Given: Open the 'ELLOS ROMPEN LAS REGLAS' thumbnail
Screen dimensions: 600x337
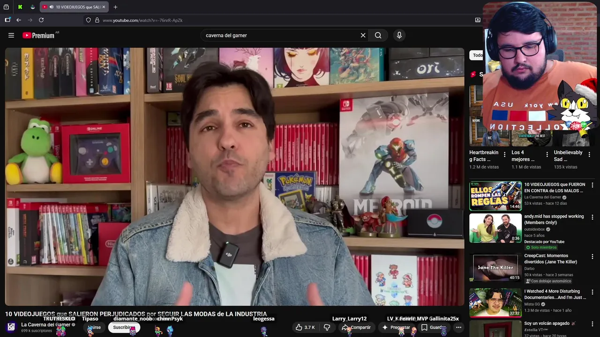Looking at the screenshot, I should click(x=495, y=196).
